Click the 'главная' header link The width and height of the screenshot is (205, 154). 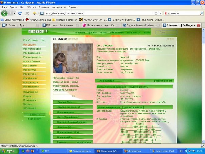tap(80, 33)
